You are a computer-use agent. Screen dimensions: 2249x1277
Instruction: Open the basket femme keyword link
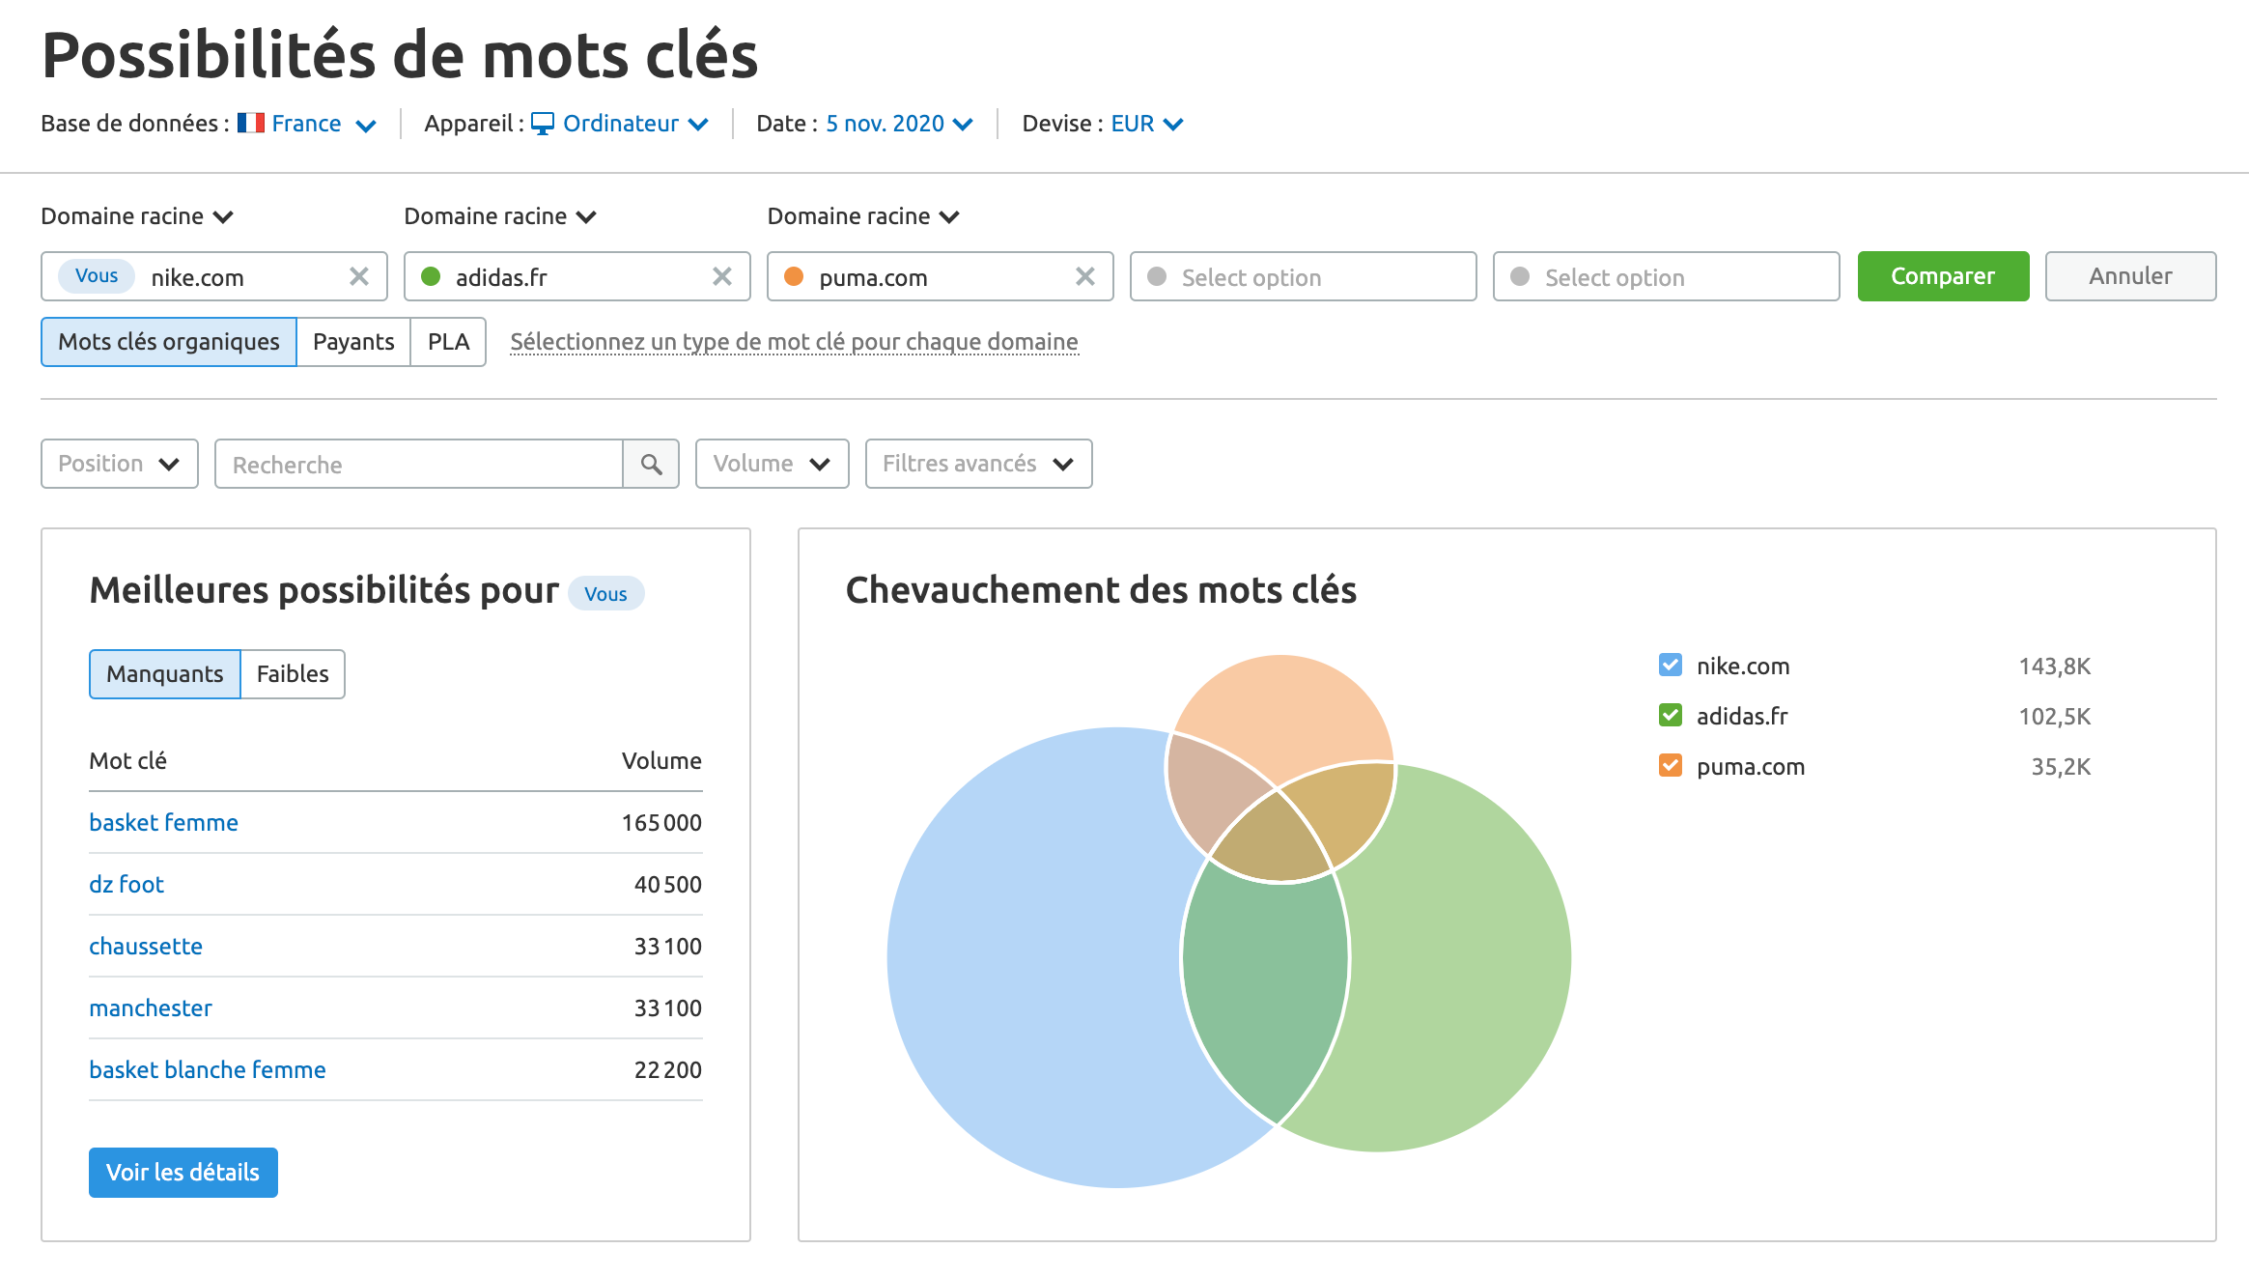point(163,823)
